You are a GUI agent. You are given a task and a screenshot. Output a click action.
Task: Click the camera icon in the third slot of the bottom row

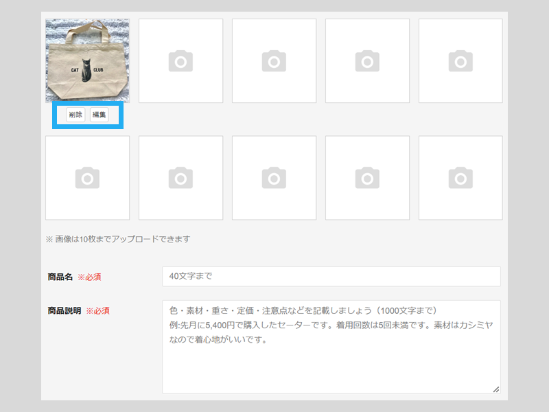274,178
